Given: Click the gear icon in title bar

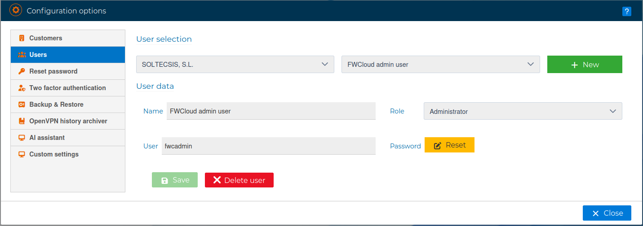Looking at the screenshot, I should click(16, 10).
